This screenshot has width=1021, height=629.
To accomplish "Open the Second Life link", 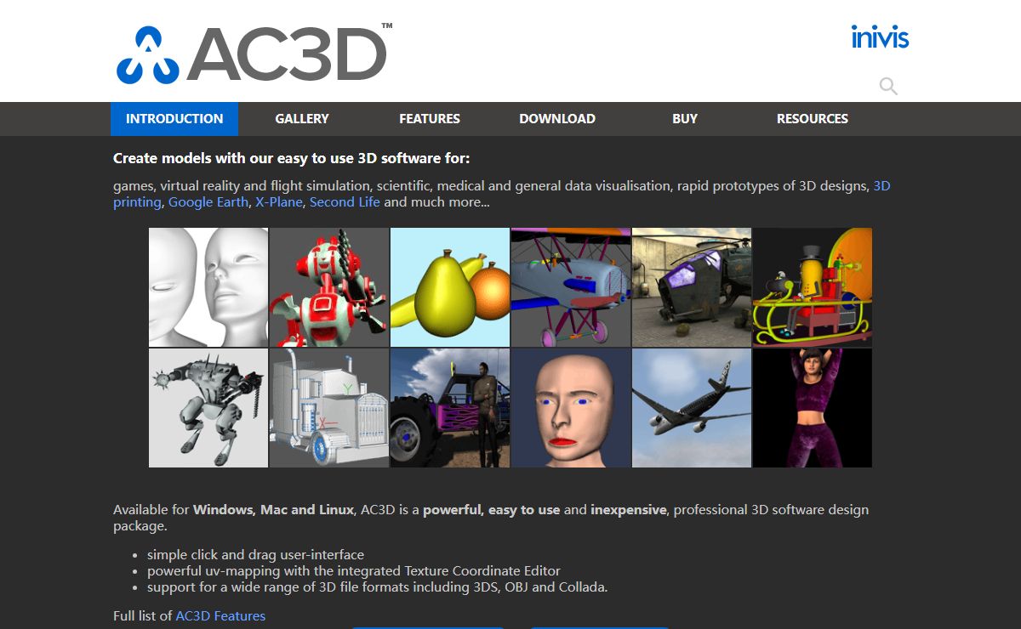I will (x=345, y=202).
